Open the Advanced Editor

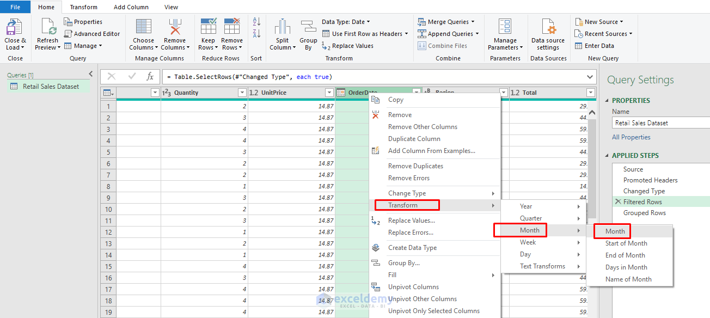point(92,34)
